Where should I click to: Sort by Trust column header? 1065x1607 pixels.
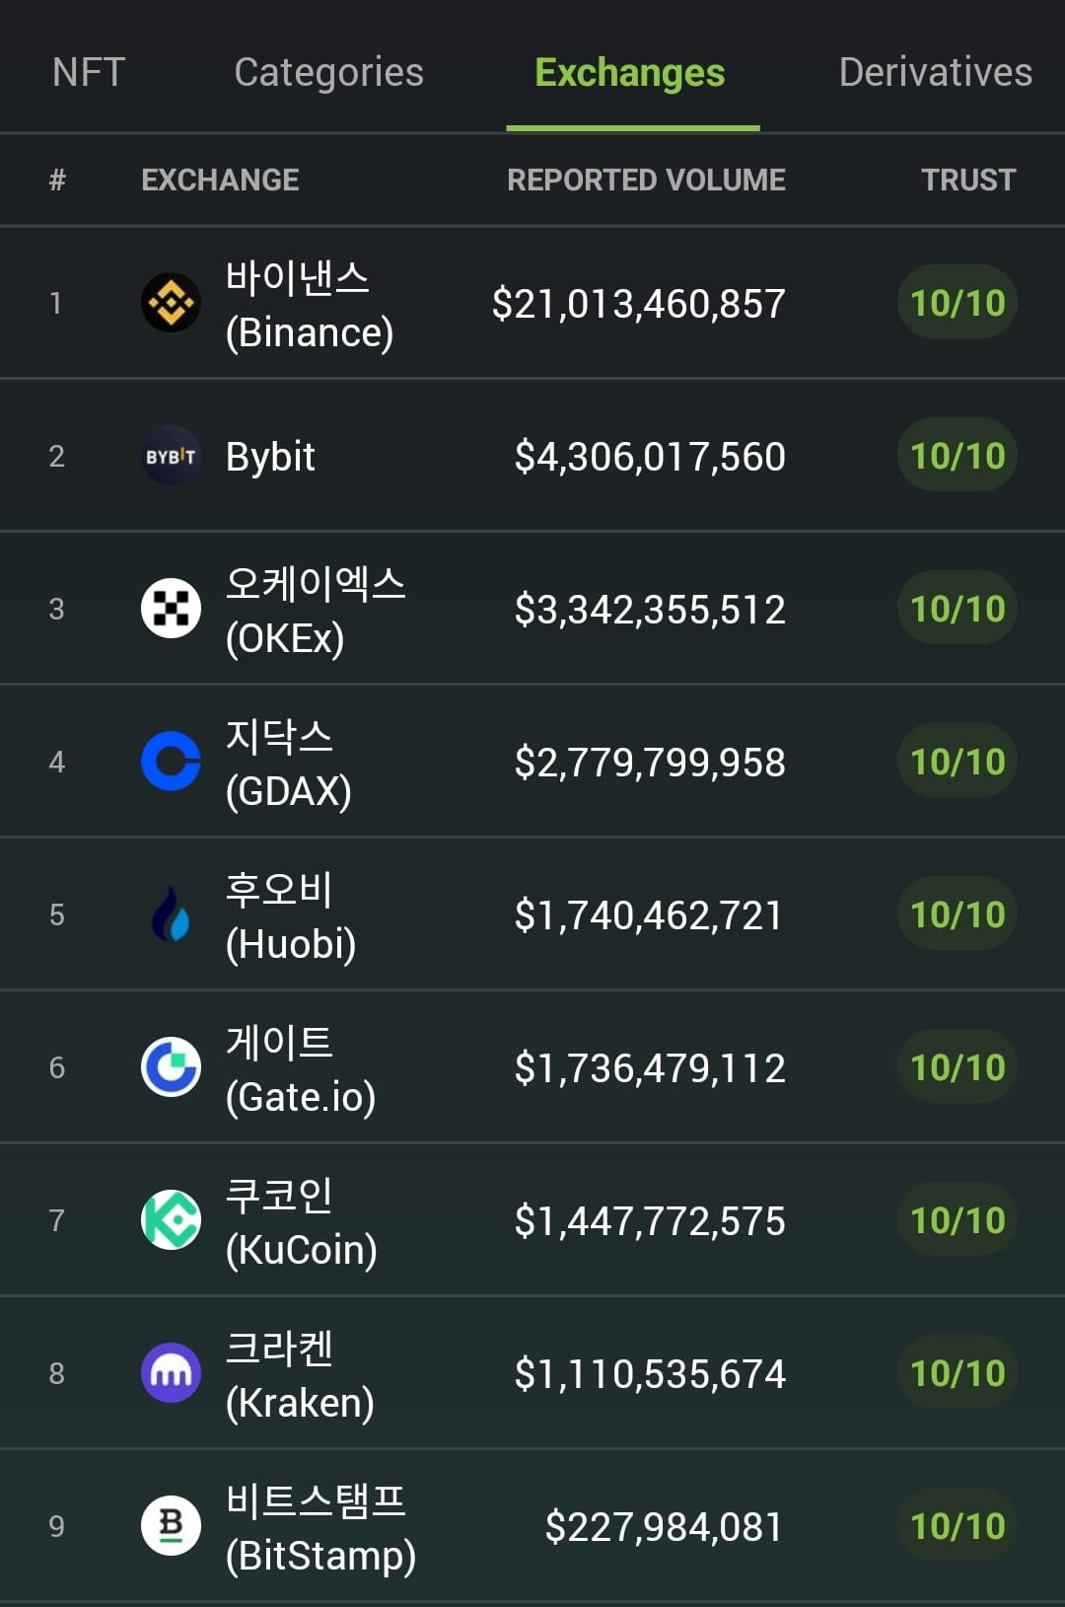pos(967,180)
